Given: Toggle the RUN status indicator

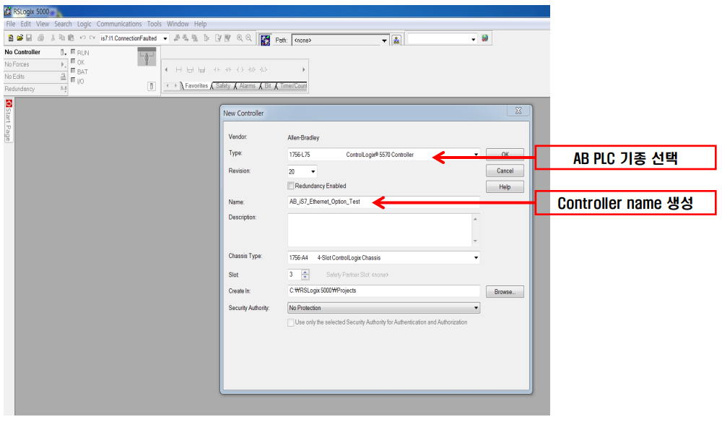Looking at the screenshot, I should 74,52.
